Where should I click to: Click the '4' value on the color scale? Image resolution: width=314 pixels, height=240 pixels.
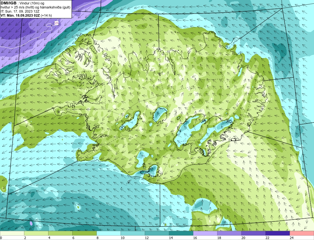(49, 238)
